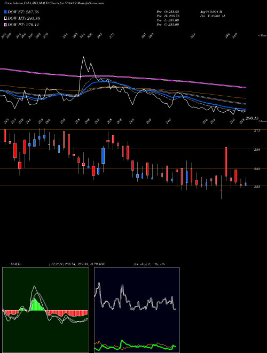Open the MACD histogram panel
The height and width of the screenshot is (353, 267).
click(45, 310)
